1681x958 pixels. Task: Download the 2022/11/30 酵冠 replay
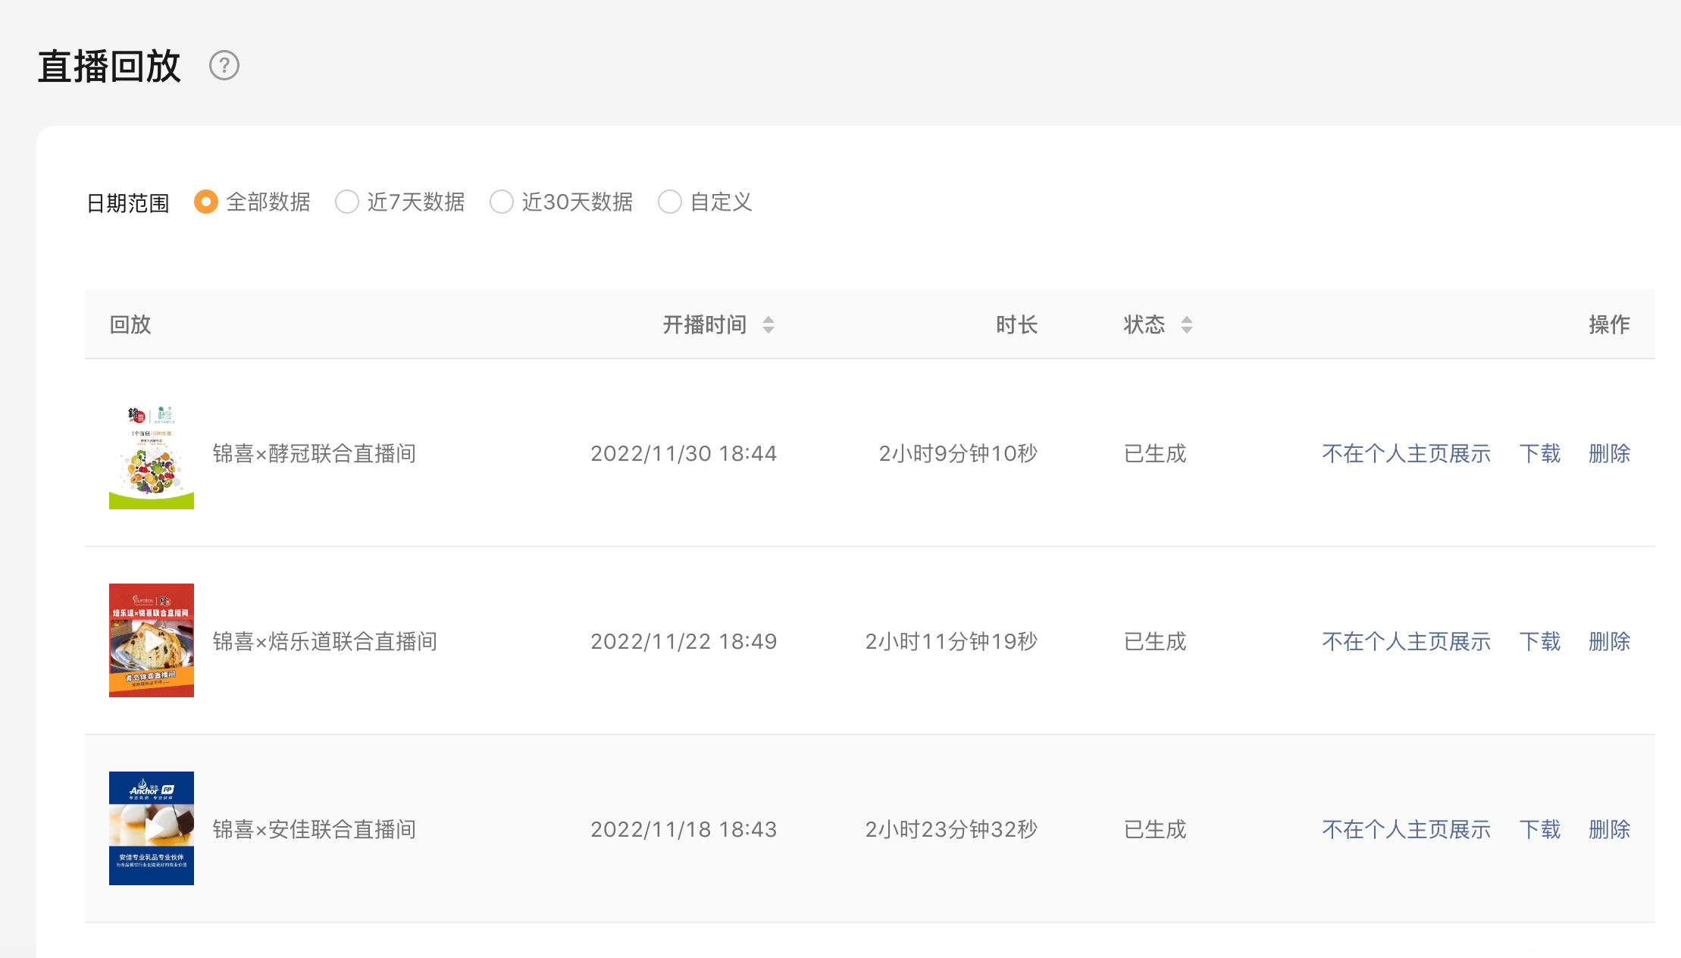coord(1540,453)
